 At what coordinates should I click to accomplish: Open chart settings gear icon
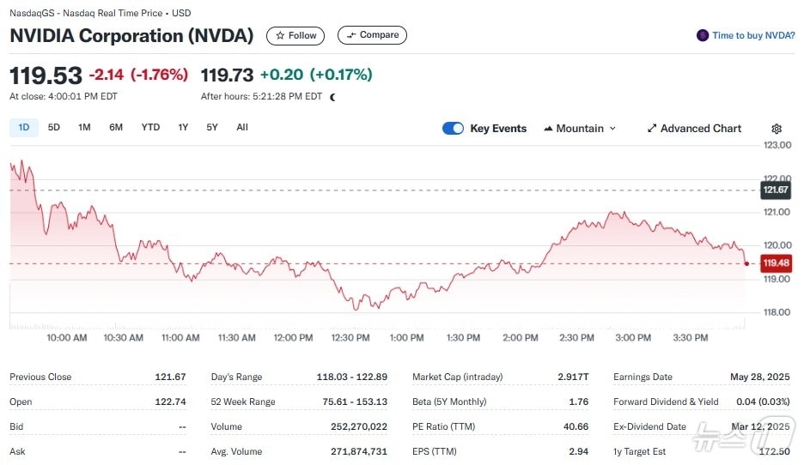click(x=777, y=129)
